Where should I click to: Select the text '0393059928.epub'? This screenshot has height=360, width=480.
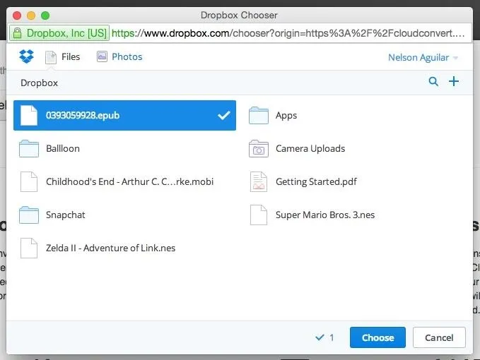coord(83,115)
